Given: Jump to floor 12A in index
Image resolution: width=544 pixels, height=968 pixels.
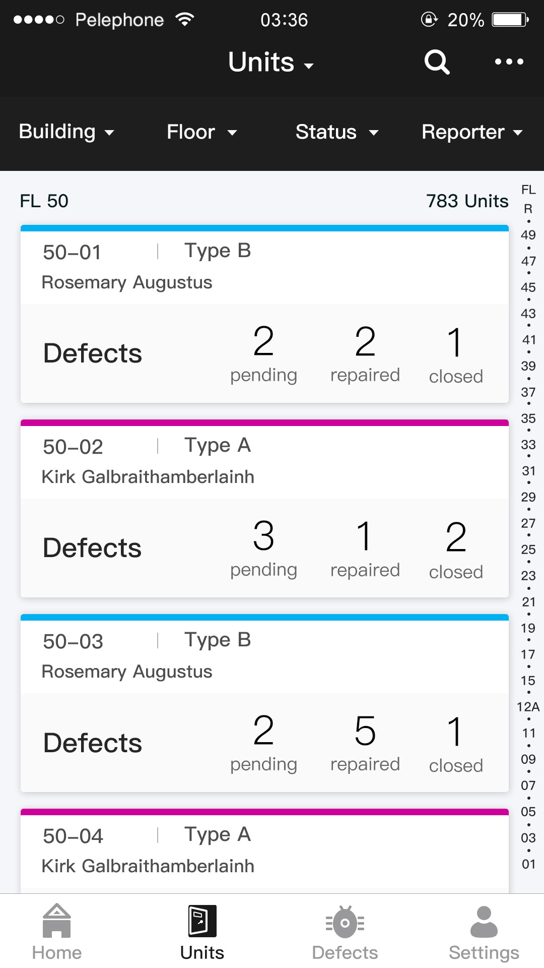Looking at the screenshot, I should (528, 707).
